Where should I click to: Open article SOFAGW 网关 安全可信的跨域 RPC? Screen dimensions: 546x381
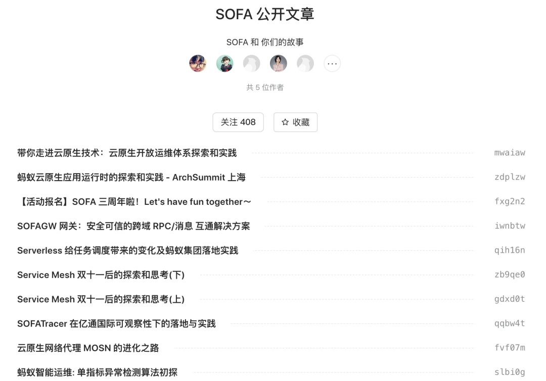pos(133,226)
